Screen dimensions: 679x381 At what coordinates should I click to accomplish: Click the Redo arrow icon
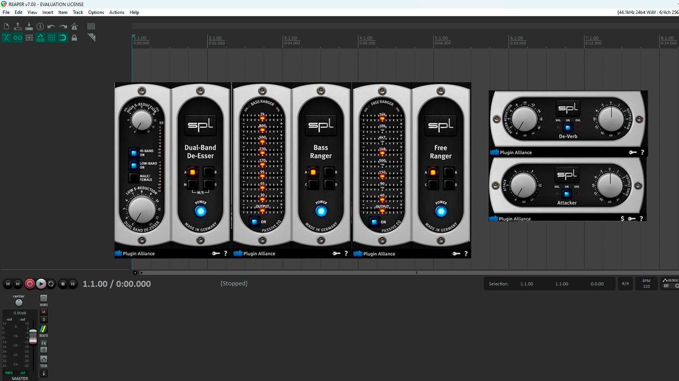coord(63,26)
